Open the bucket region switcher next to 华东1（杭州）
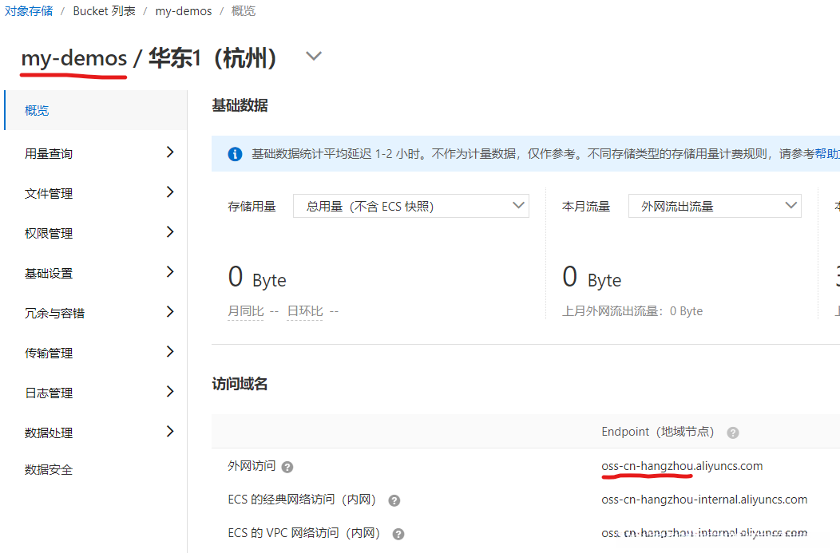This screenshot has height=553, width=840. pos(313,56)
